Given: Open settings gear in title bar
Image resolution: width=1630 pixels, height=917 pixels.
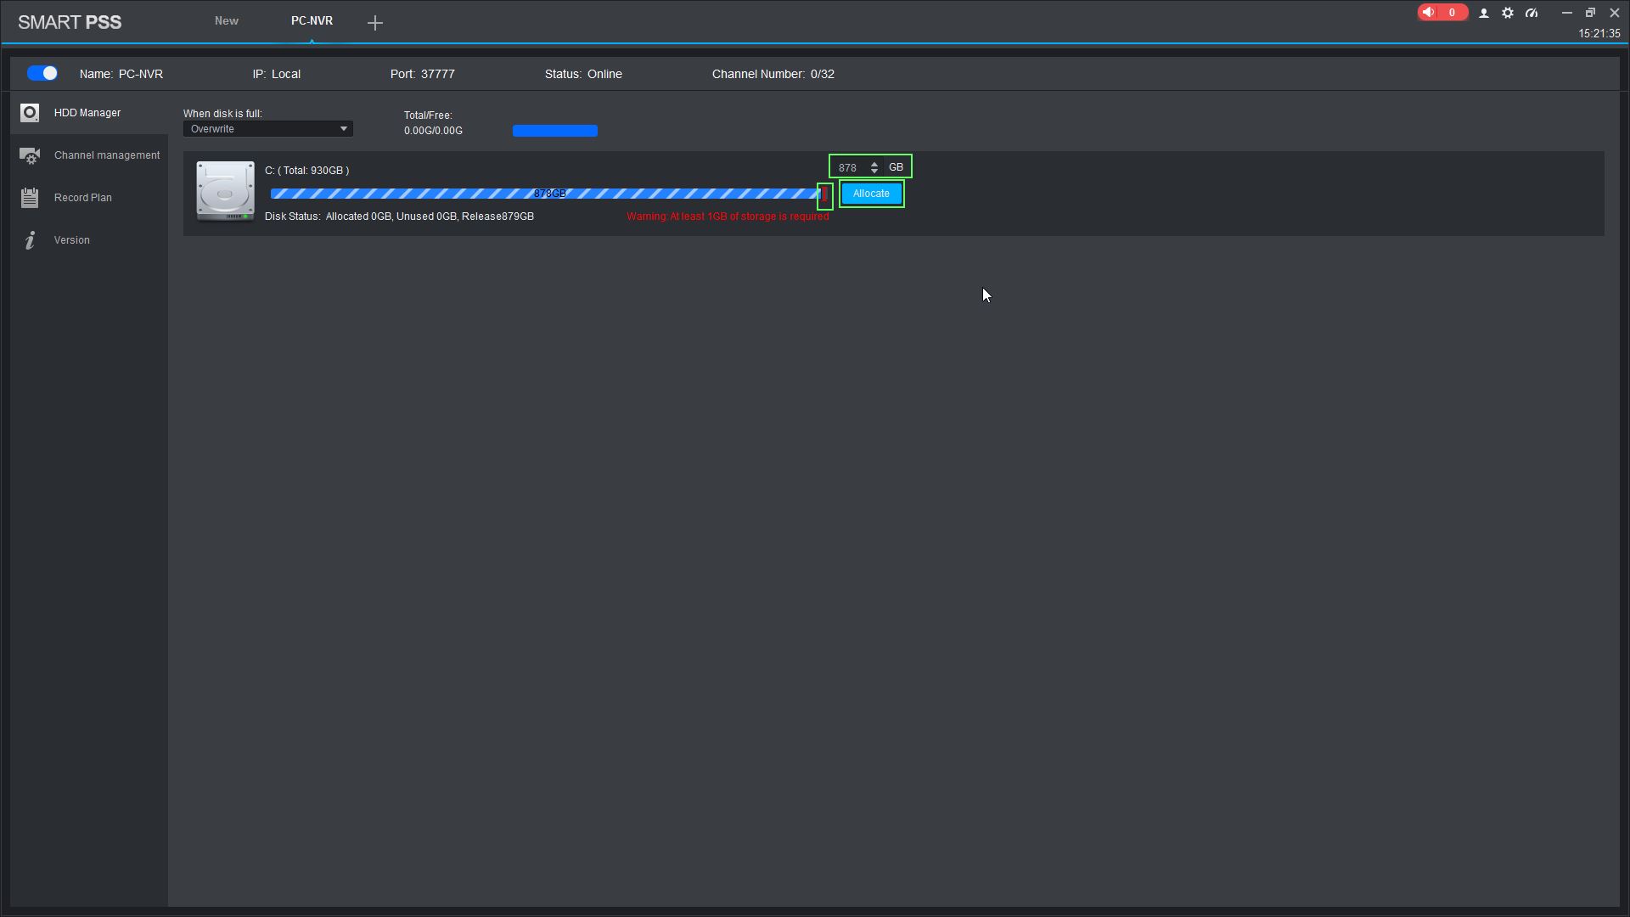Looking at the screenshot, I should click(x=1508, y=14).
